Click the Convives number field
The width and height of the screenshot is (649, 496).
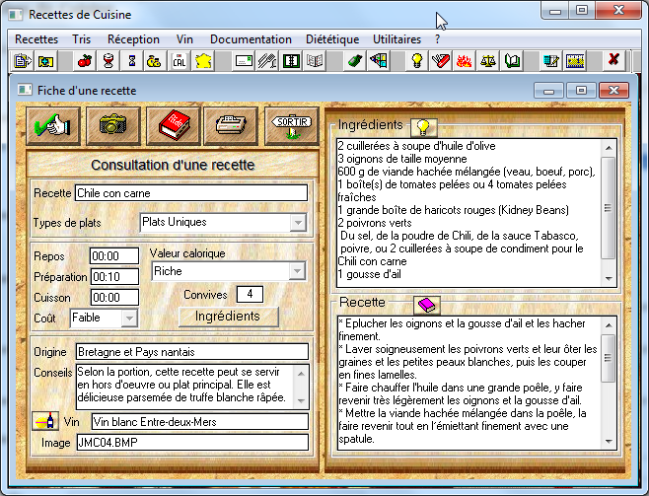click(x=250, y=294)
